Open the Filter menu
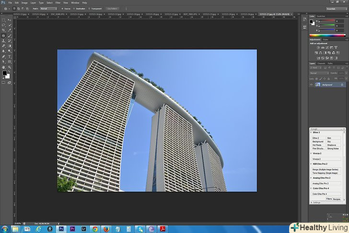Viewport: 349px width, 233px height. [58, 2]
